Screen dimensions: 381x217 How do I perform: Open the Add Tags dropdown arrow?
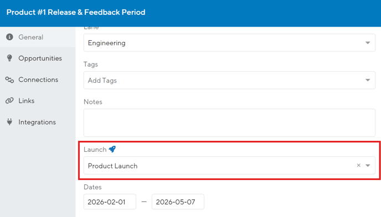[368, 80]
